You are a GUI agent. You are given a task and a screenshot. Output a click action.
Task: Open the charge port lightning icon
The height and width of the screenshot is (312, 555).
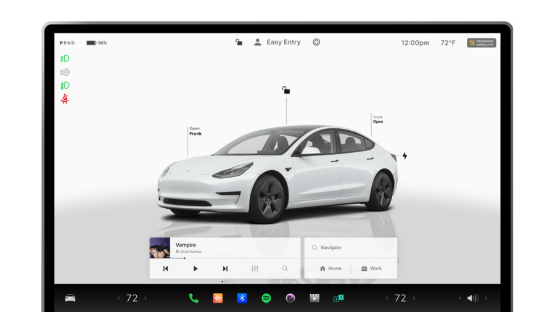pyautogui.click(x=405, y=155)
